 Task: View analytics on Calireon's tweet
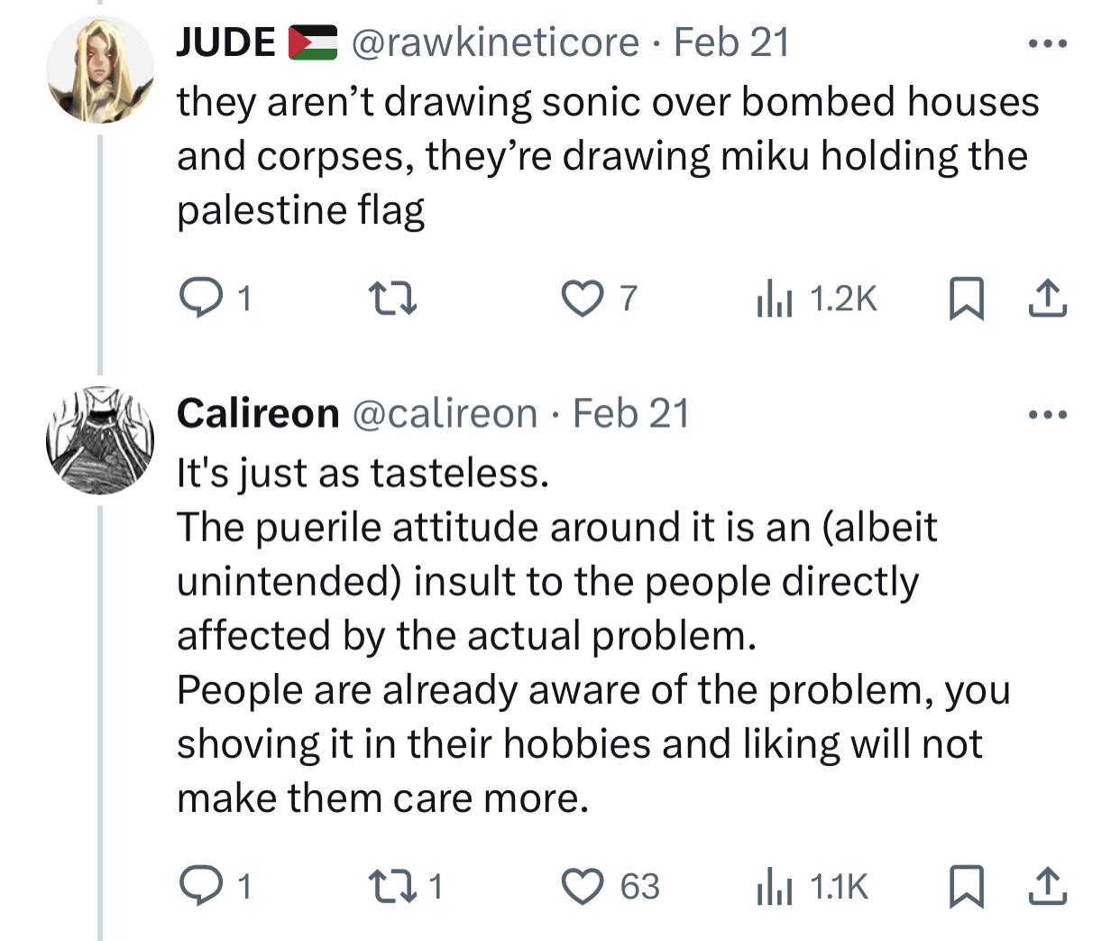click(x=774, y=886)
